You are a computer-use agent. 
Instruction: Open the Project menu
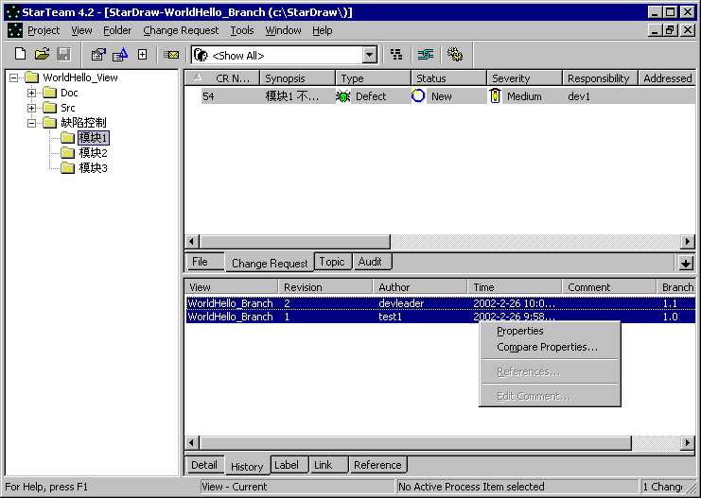pos(44,30)
